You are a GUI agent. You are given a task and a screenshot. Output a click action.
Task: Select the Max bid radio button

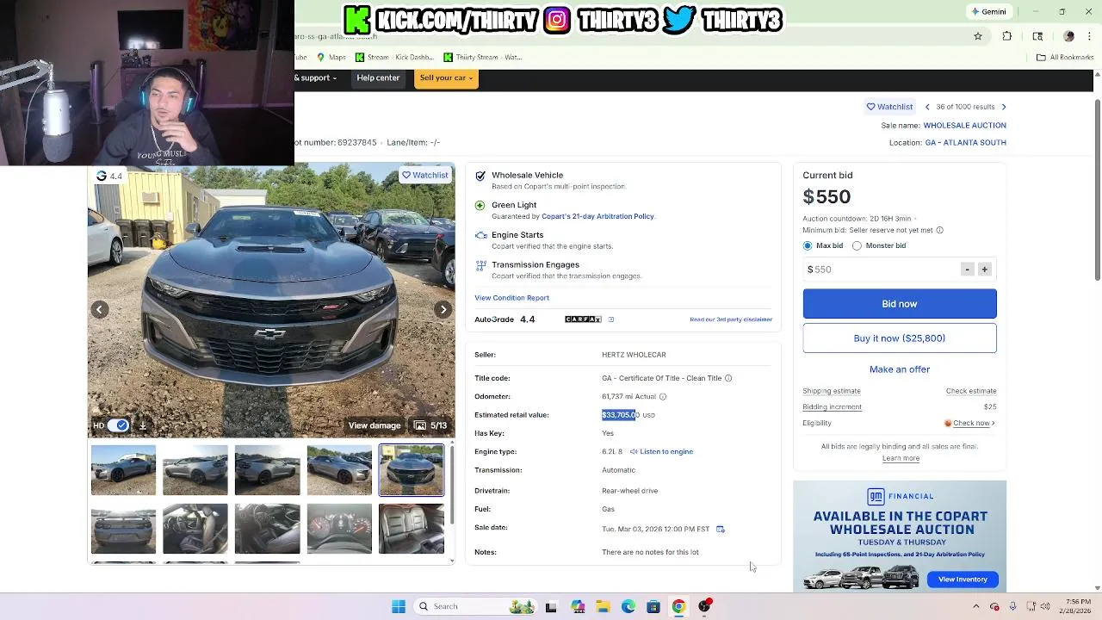[808, 246]
